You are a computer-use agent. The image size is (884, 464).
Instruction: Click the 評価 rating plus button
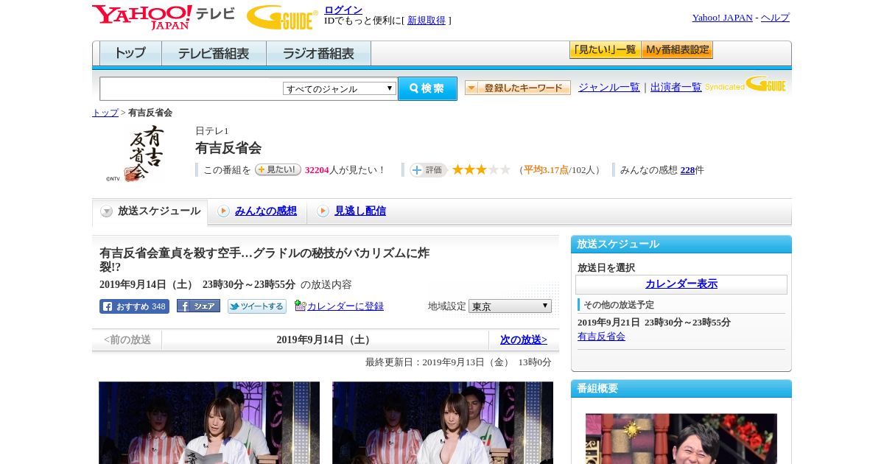[x=428, y=170]
